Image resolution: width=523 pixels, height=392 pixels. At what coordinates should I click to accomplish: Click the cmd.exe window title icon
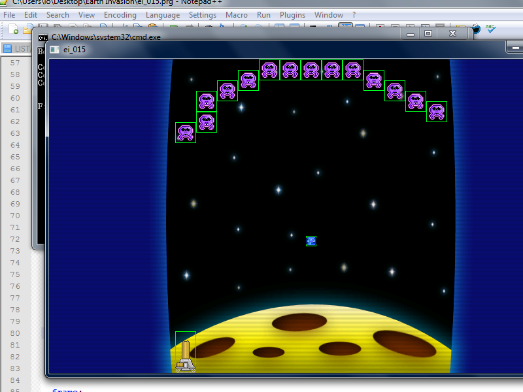(43, 37)
